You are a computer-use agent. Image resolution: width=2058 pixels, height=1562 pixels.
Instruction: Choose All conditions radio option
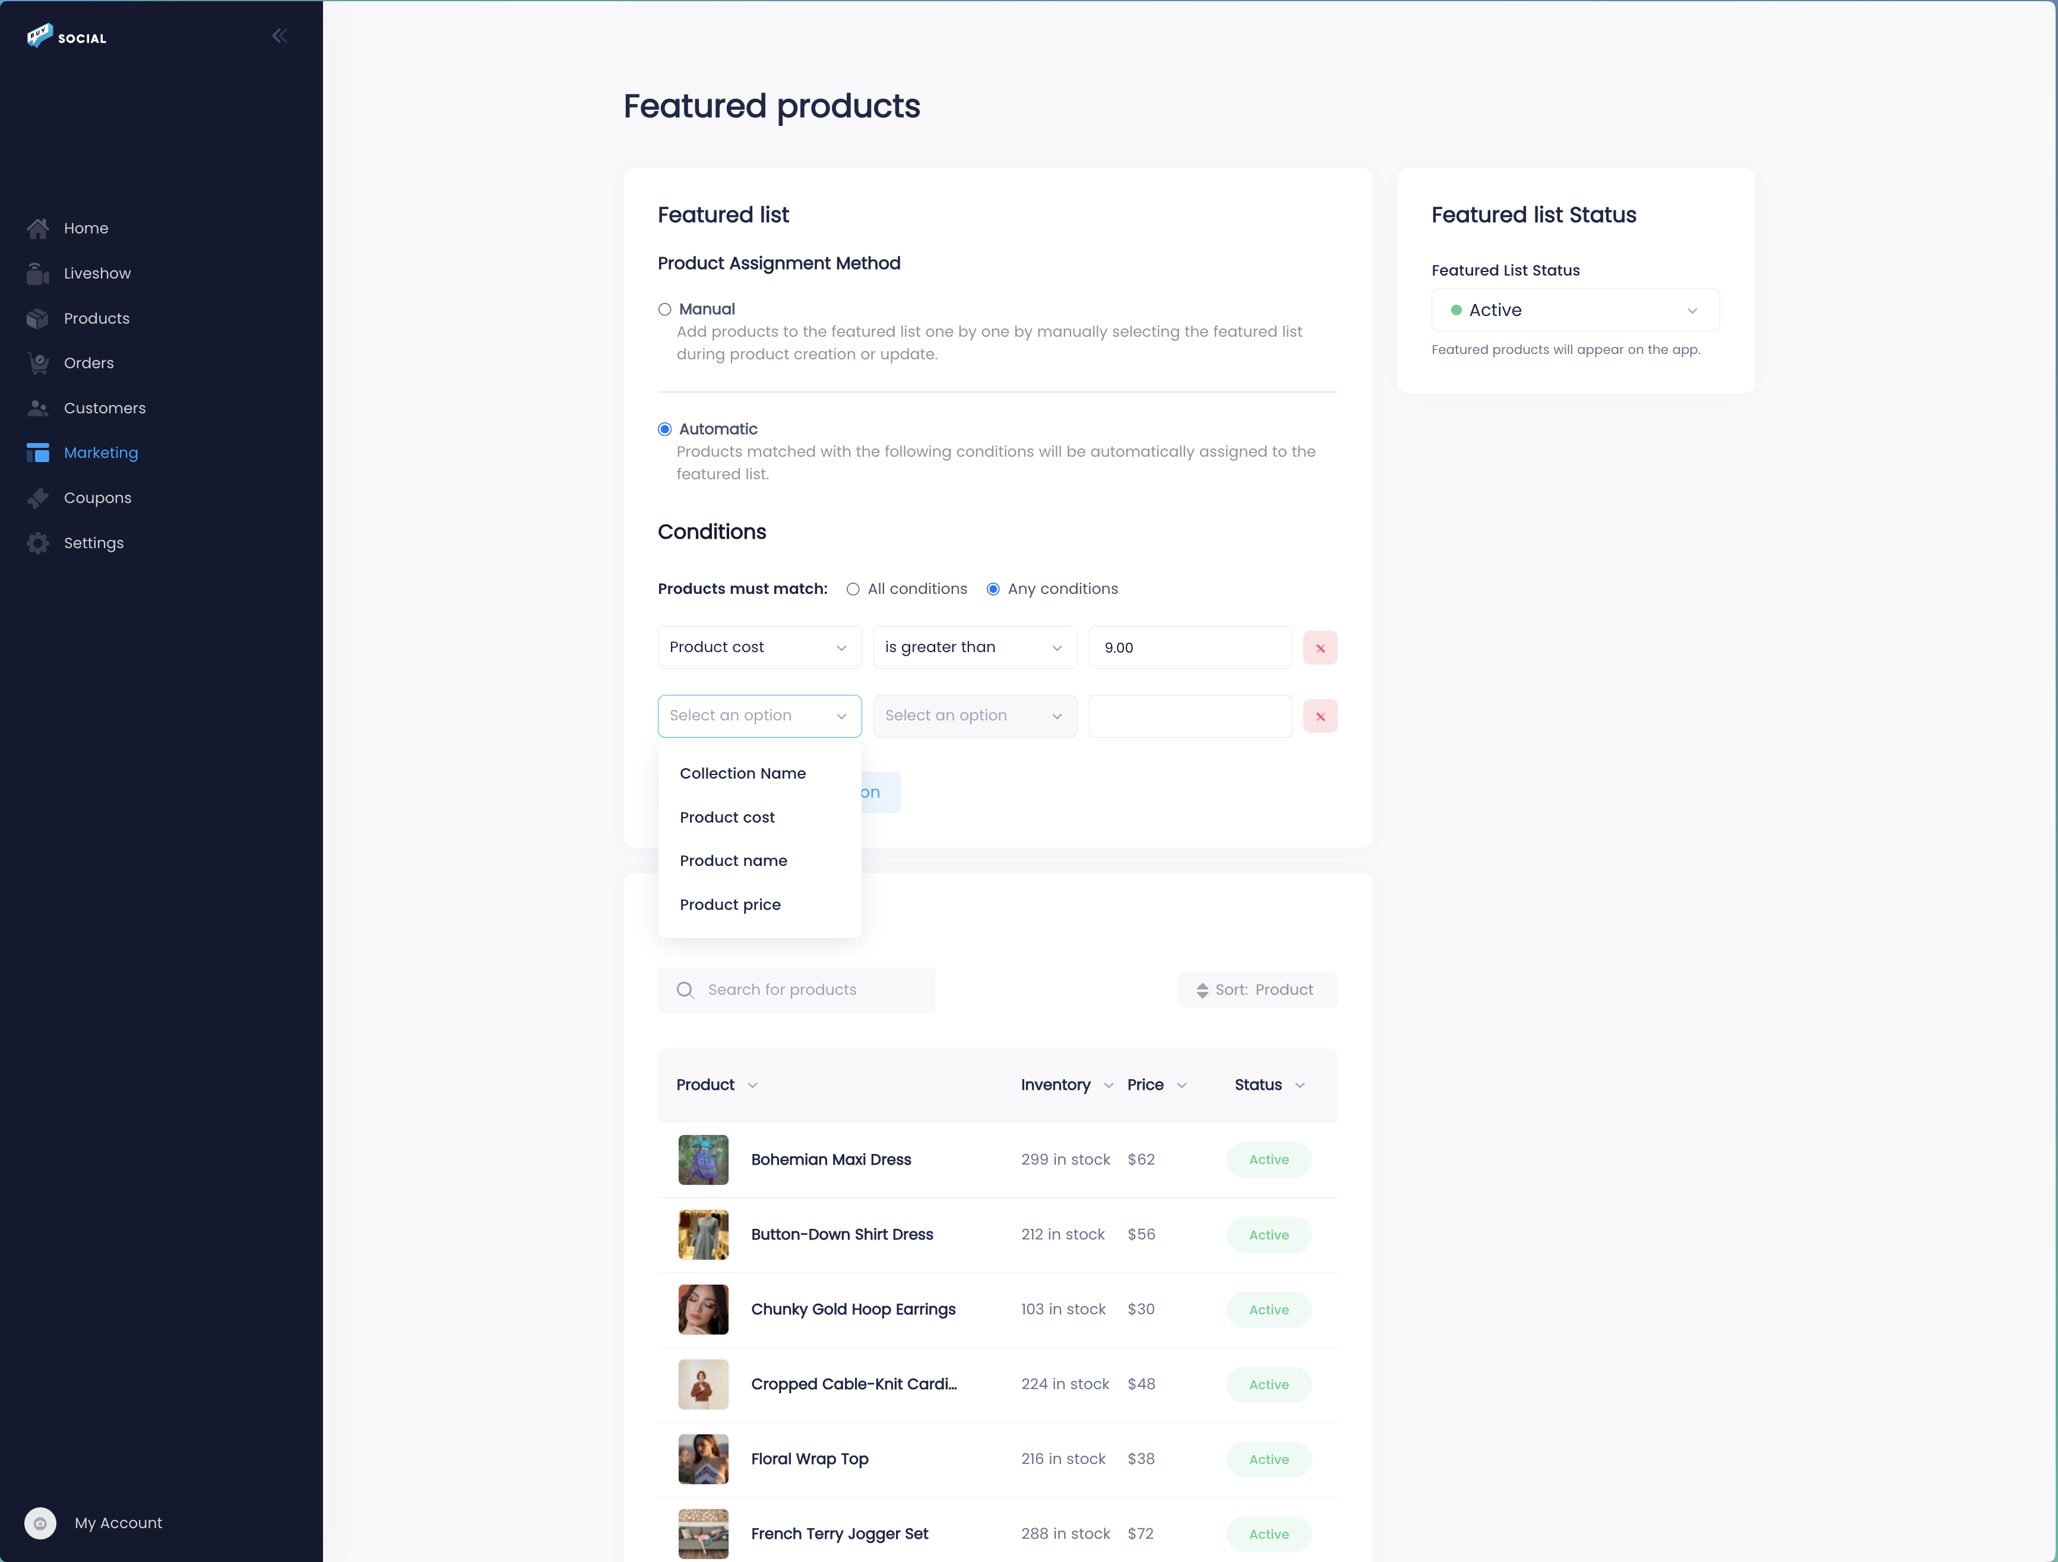[852, 589]
